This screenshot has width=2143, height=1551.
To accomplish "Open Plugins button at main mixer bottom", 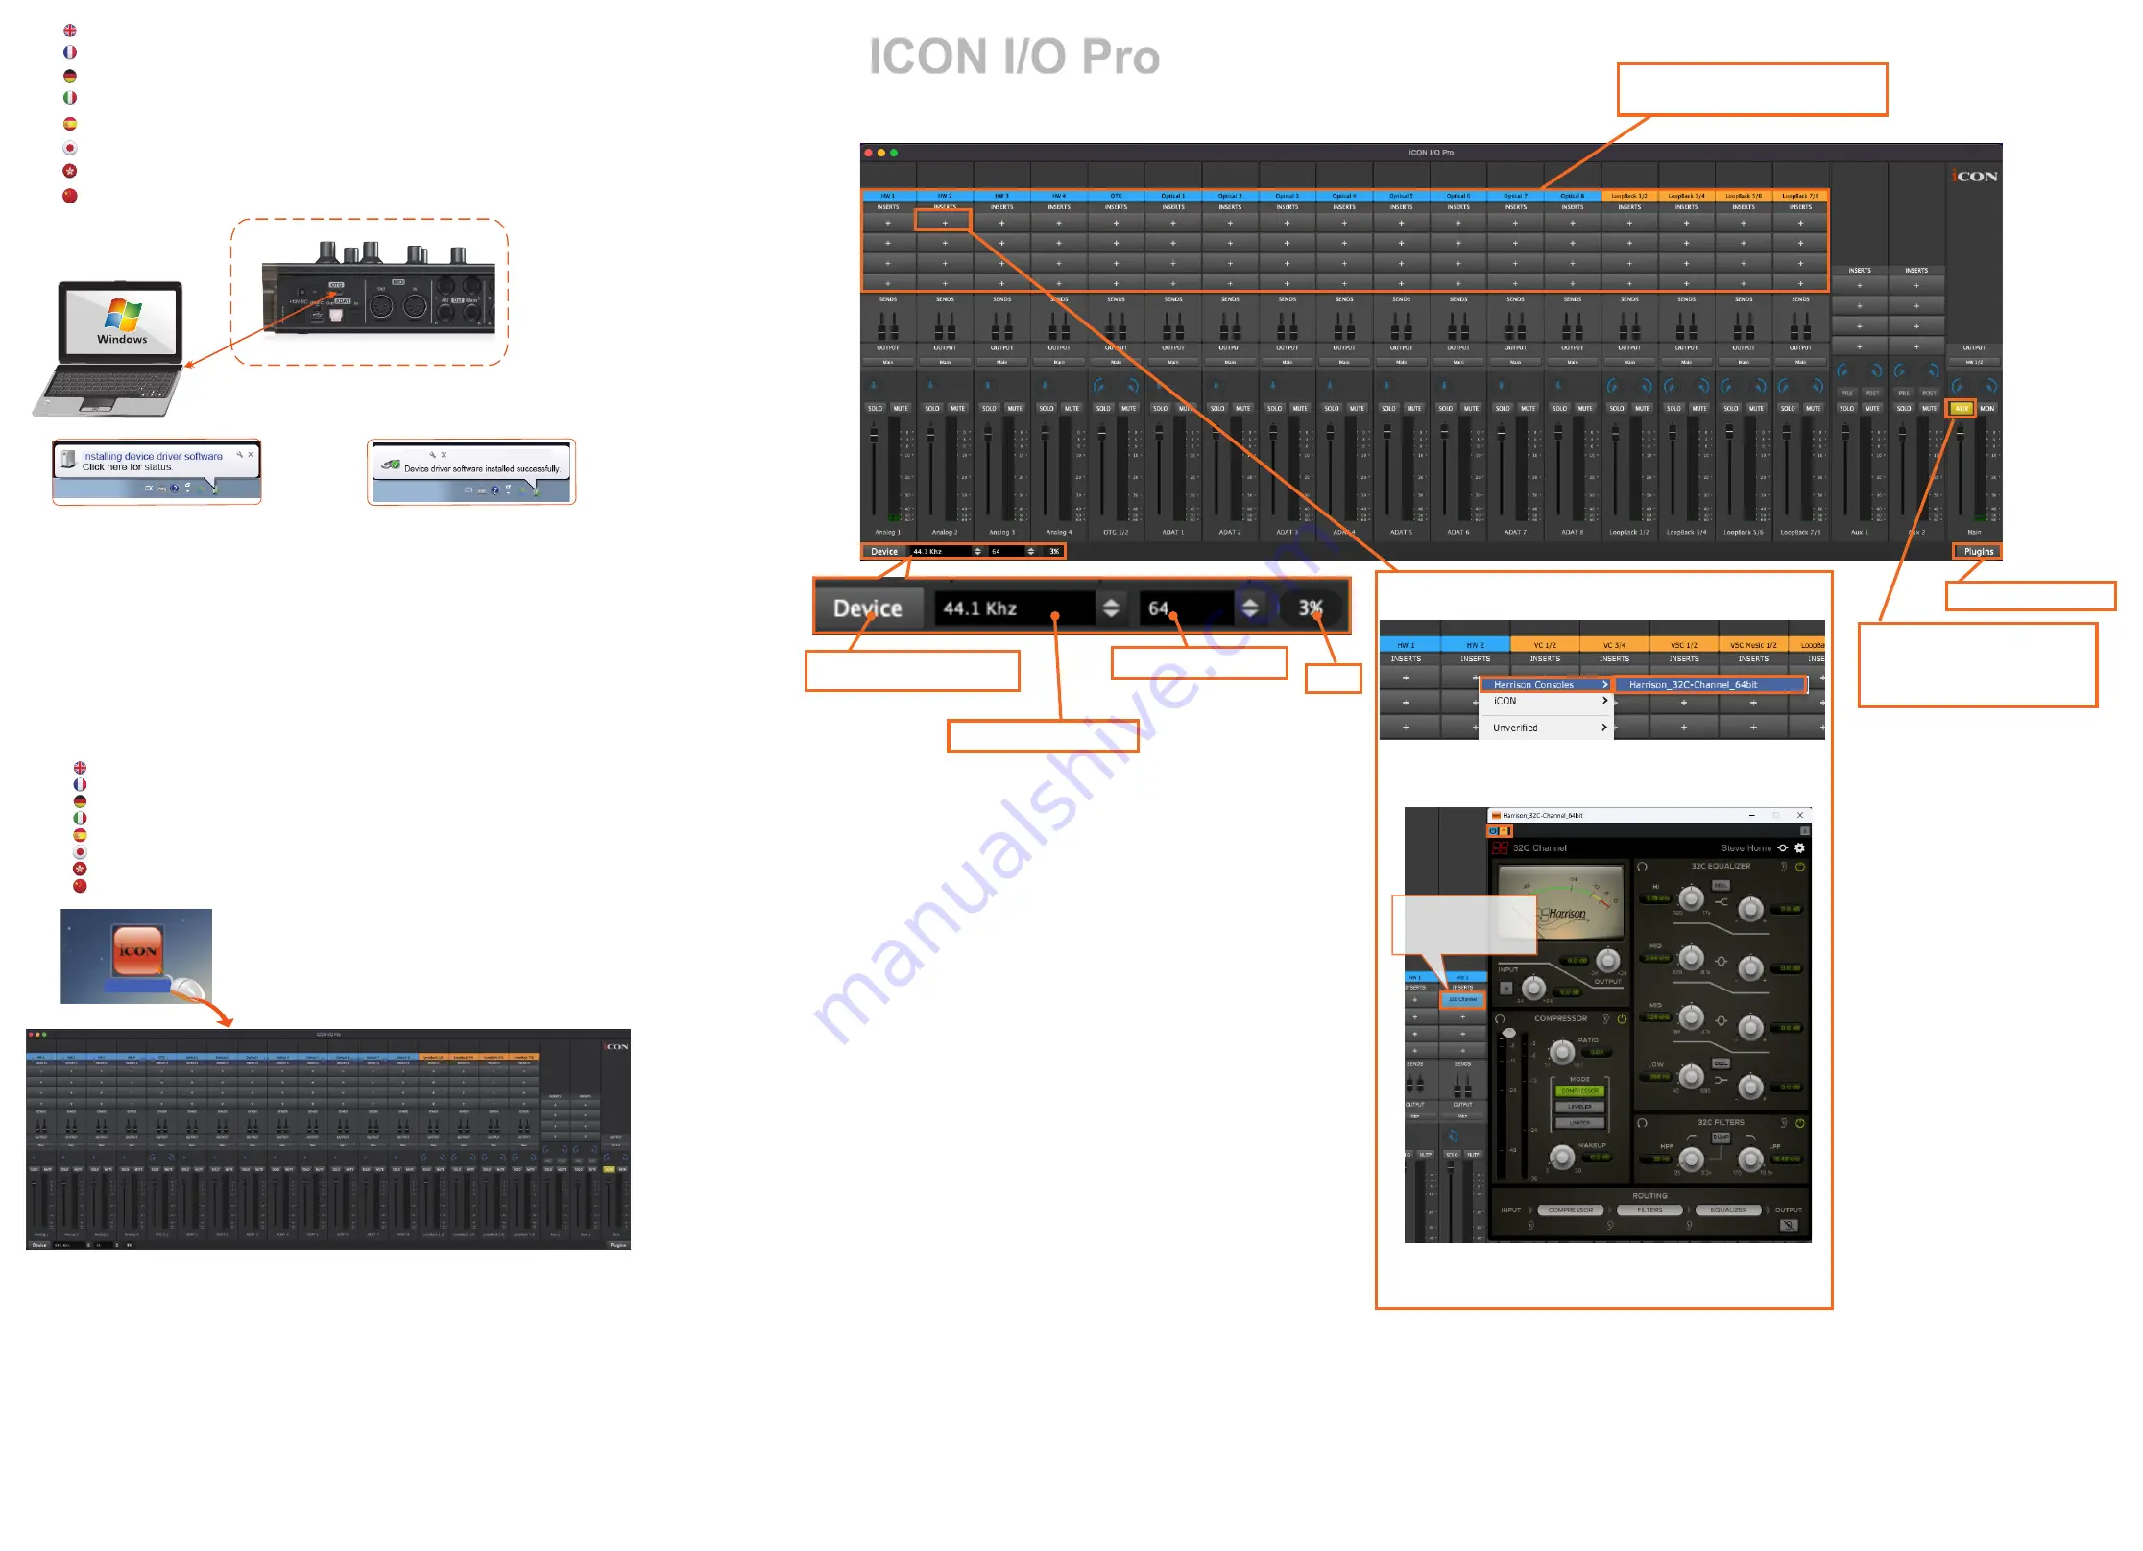I will pos(1978,551).
